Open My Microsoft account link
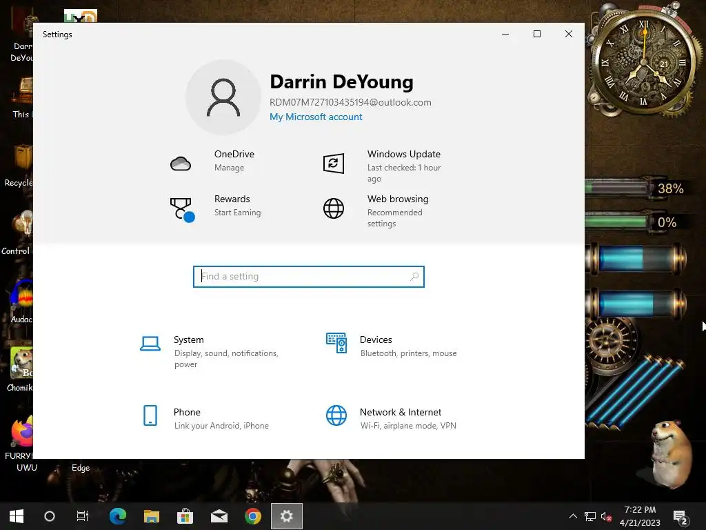Viewport: 706px width, 530px height. (x=316, y=117)
